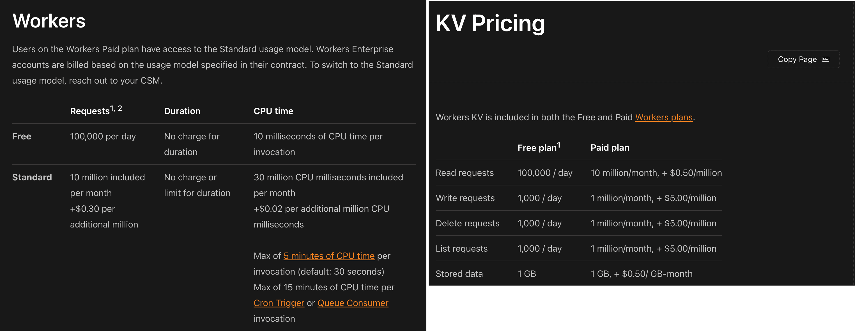
Task: Click the Standard row label in Workers table
Action: point(32,177)
